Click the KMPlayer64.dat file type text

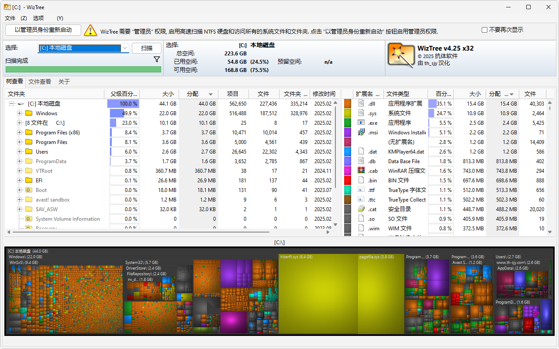(406, 151)
